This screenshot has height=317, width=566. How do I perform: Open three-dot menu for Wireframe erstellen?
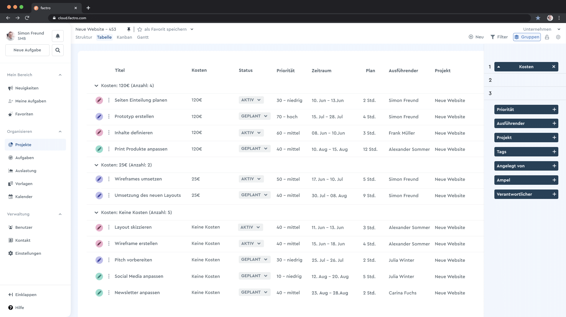(109, 244)
